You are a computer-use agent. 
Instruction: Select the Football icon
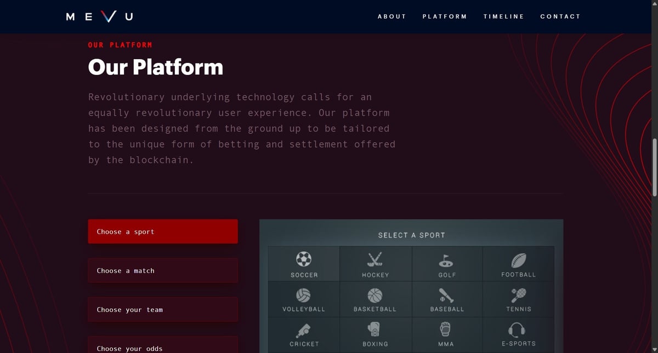pos(518,259)
